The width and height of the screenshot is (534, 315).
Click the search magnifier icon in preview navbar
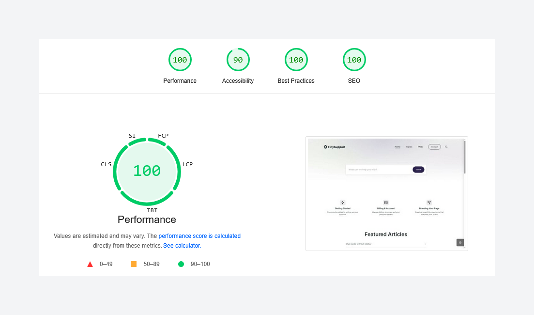coord(446,146)
